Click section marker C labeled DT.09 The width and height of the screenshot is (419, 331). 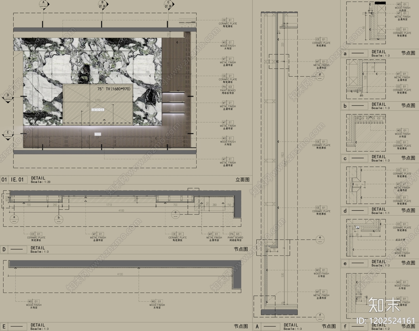point(168,4)
